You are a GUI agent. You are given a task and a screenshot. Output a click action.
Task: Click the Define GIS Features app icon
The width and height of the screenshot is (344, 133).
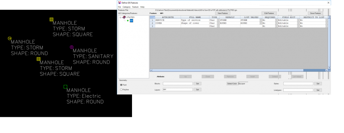pyautogui.click(x=120, y=3)
